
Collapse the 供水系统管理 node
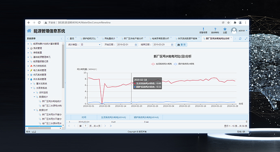pos(28,79)
